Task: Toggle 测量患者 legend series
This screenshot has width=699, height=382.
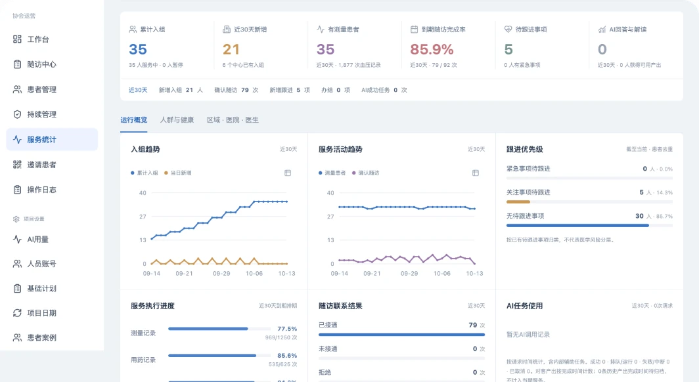Action: tap(332, 173)
